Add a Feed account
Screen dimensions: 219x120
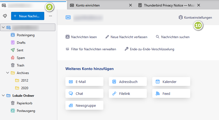pyautogui.click(x=171, y=94)
